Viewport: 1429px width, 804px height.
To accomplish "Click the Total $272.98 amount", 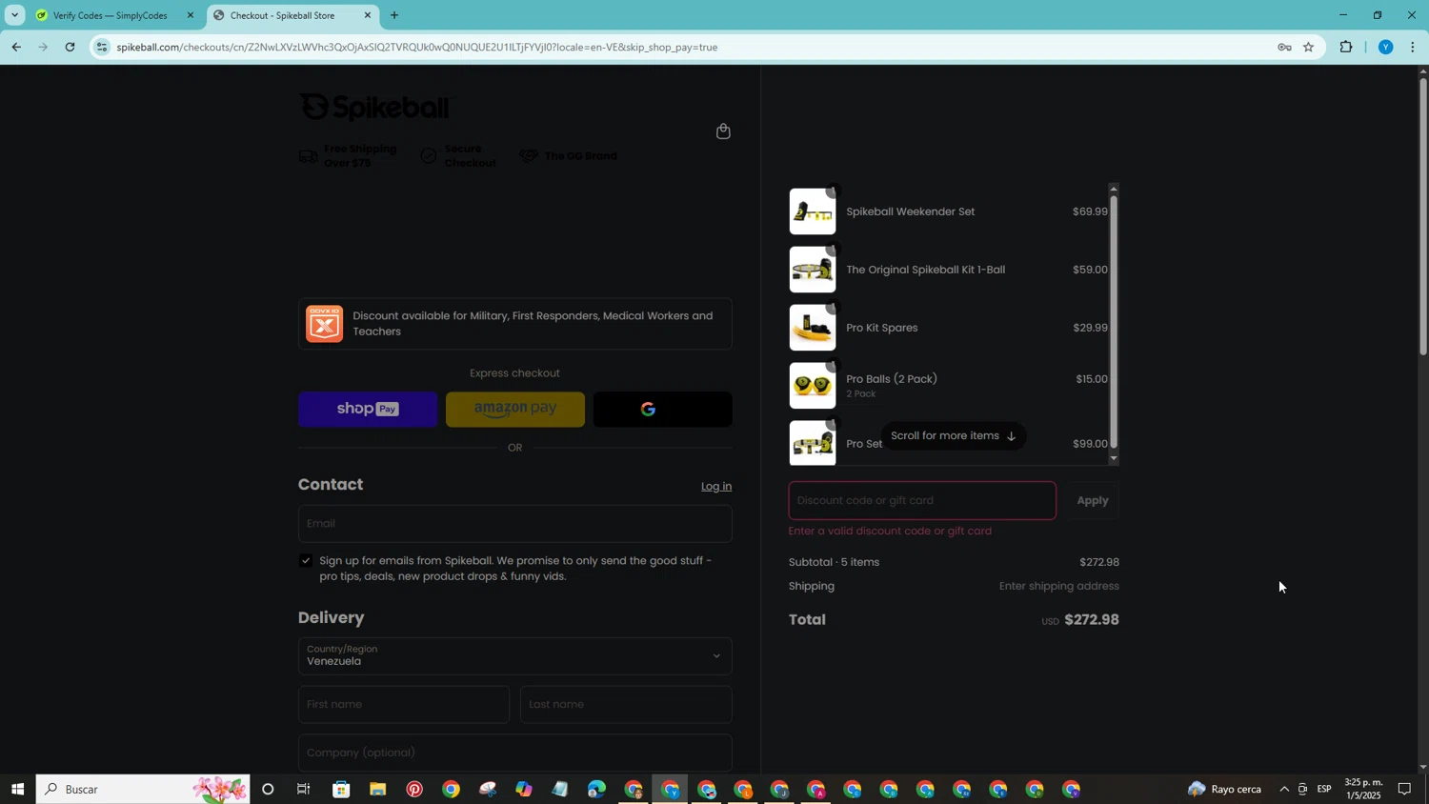I will pos(1092,620).
